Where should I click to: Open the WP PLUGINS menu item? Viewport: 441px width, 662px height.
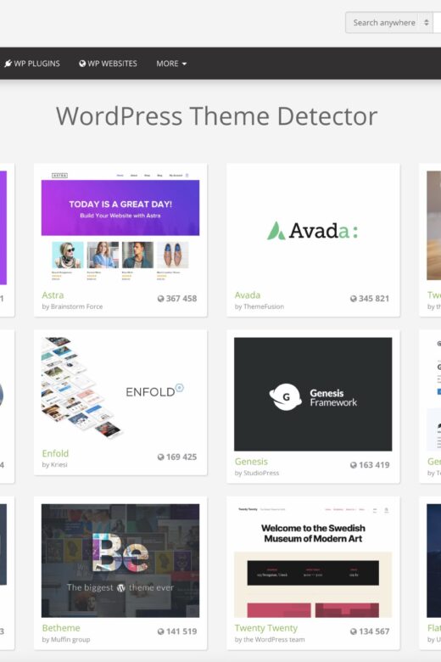(32, 64)
